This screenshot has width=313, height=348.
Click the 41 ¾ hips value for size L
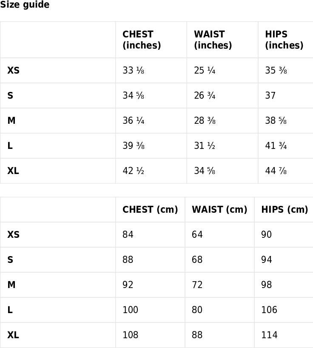click(x=276, y=145)
